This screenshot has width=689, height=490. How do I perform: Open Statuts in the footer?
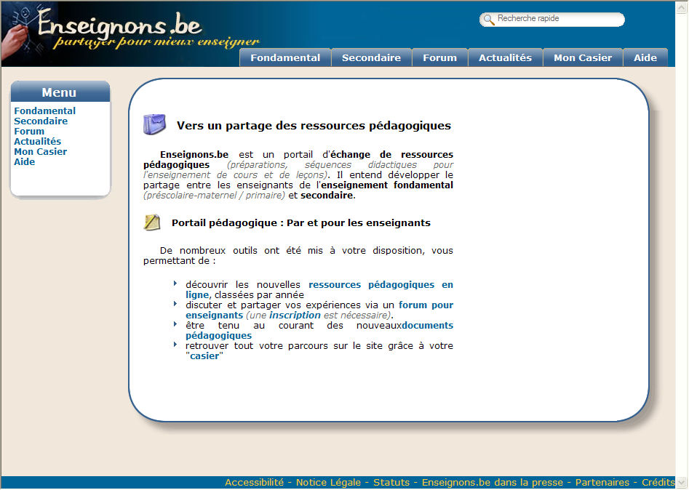(x=391, y=482)
